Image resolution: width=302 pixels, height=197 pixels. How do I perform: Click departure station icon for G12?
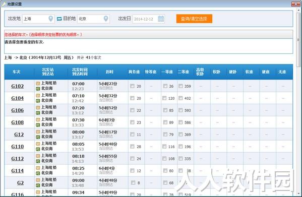[x=38, y=132]
